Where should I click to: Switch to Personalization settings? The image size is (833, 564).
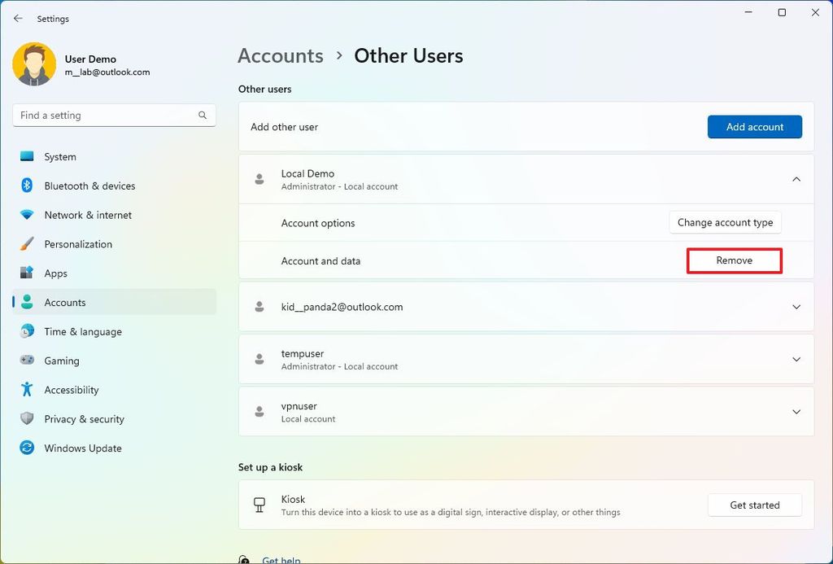[x=114, y=244]
